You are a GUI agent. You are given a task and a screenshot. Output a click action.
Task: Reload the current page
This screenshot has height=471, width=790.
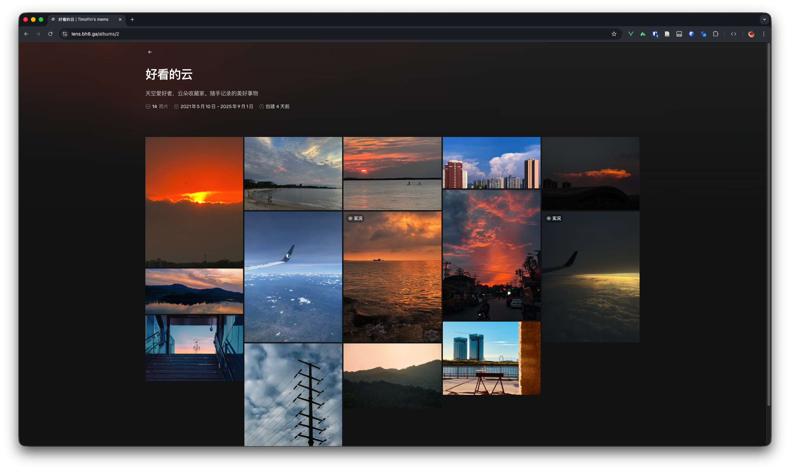[x=50, y=34]
